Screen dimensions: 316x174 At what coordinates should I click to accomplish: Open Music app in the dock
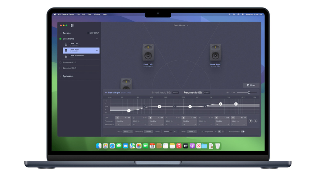click(179, 146)
